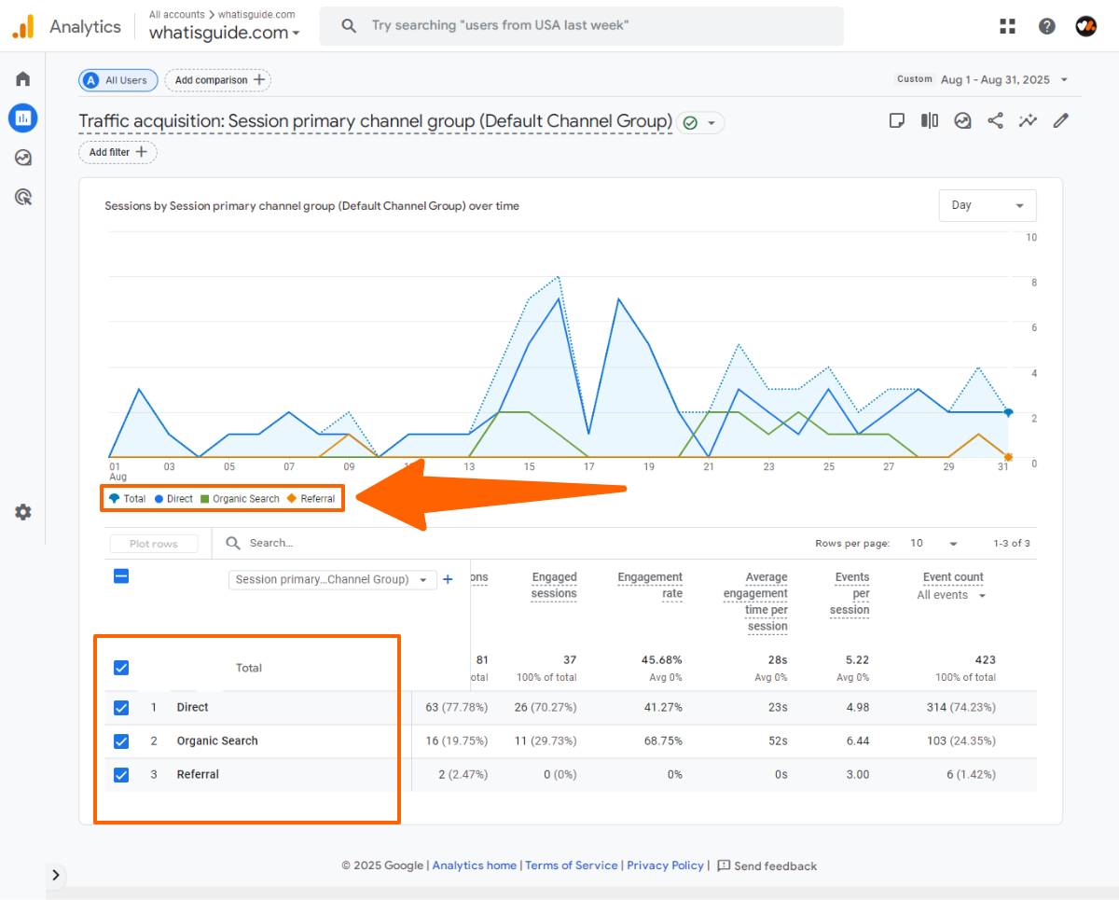The image size is (1119, 900).
Task: Click the sparkline anomaly detection icon
Action: pyautogui.click(x=1028, y=120)
